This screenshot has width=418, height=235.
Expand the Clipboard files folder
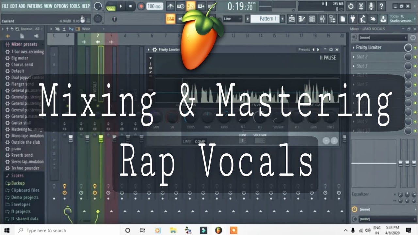click(25, 190)
